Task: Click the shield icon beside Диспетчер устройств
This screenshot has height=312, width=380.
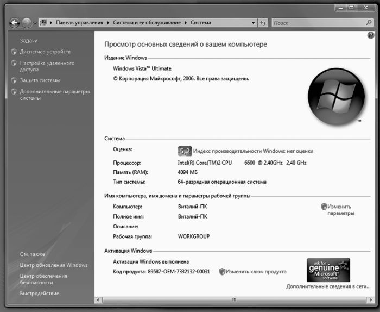Action: (x=14, y=52)
